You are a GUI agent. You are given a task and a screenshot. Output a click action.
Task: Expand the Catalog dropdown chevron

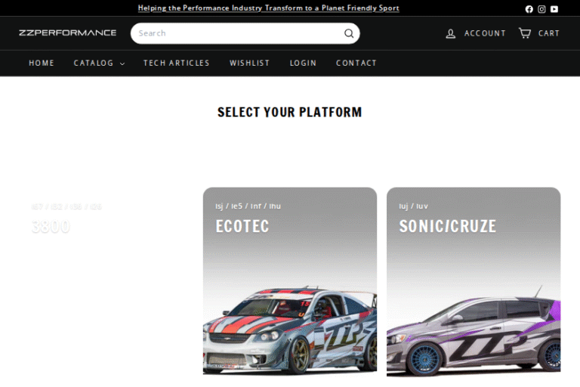pyautogui.click(x=122, y=63)
